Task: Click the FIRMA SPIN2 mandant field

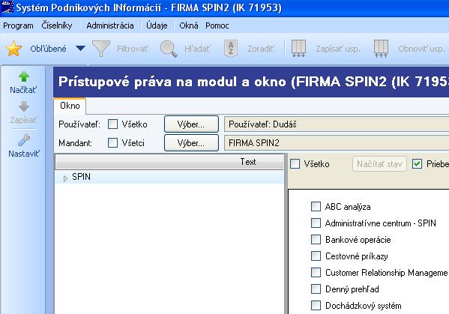Action: coord(337,142)
